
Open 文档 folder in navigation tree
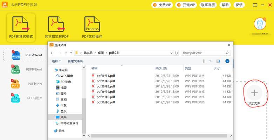point(61,99)
